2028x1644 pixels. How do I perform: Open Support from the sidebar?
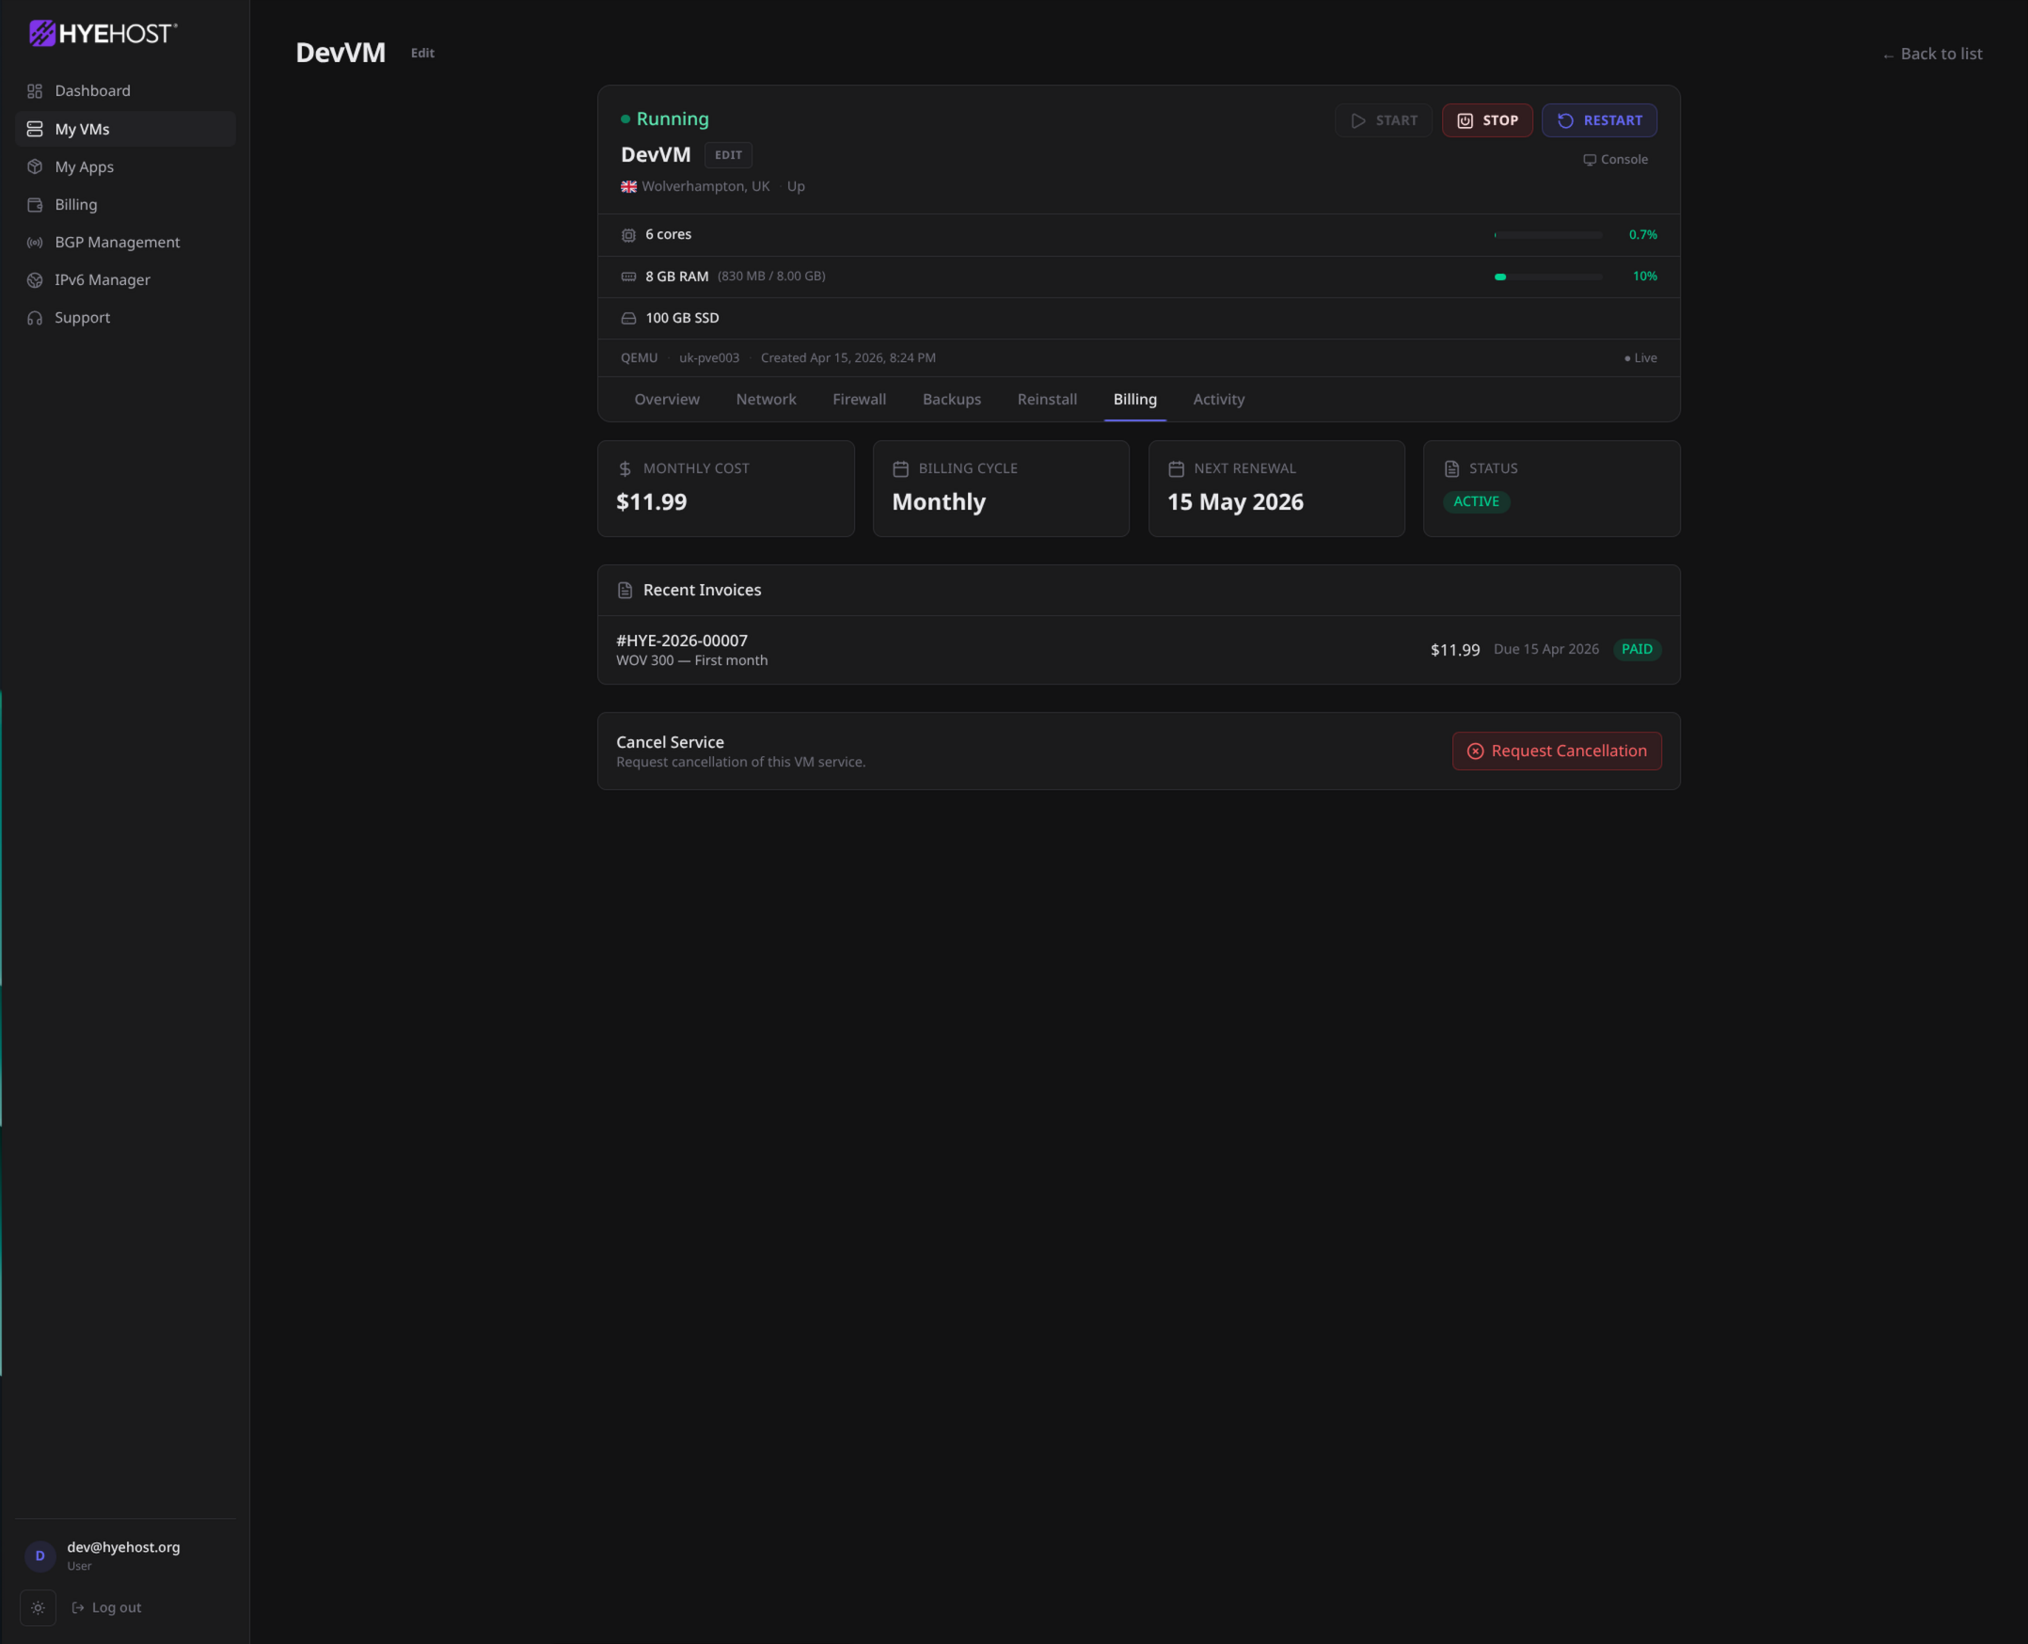point(82,317)
